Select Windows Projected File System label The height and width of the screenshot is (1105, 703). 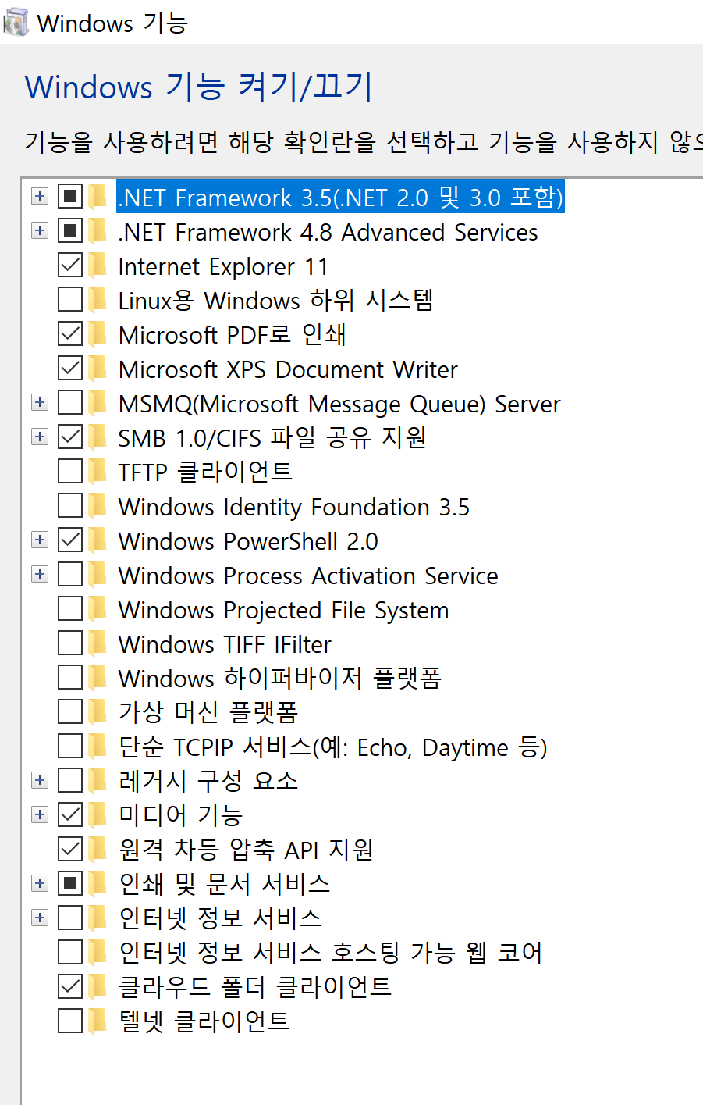(x=283, y=609)
